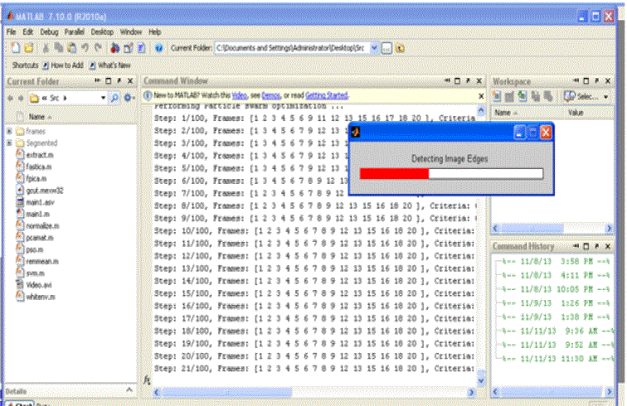
Task: Click the Getting Started link
Action: click(x=327, y=96)
